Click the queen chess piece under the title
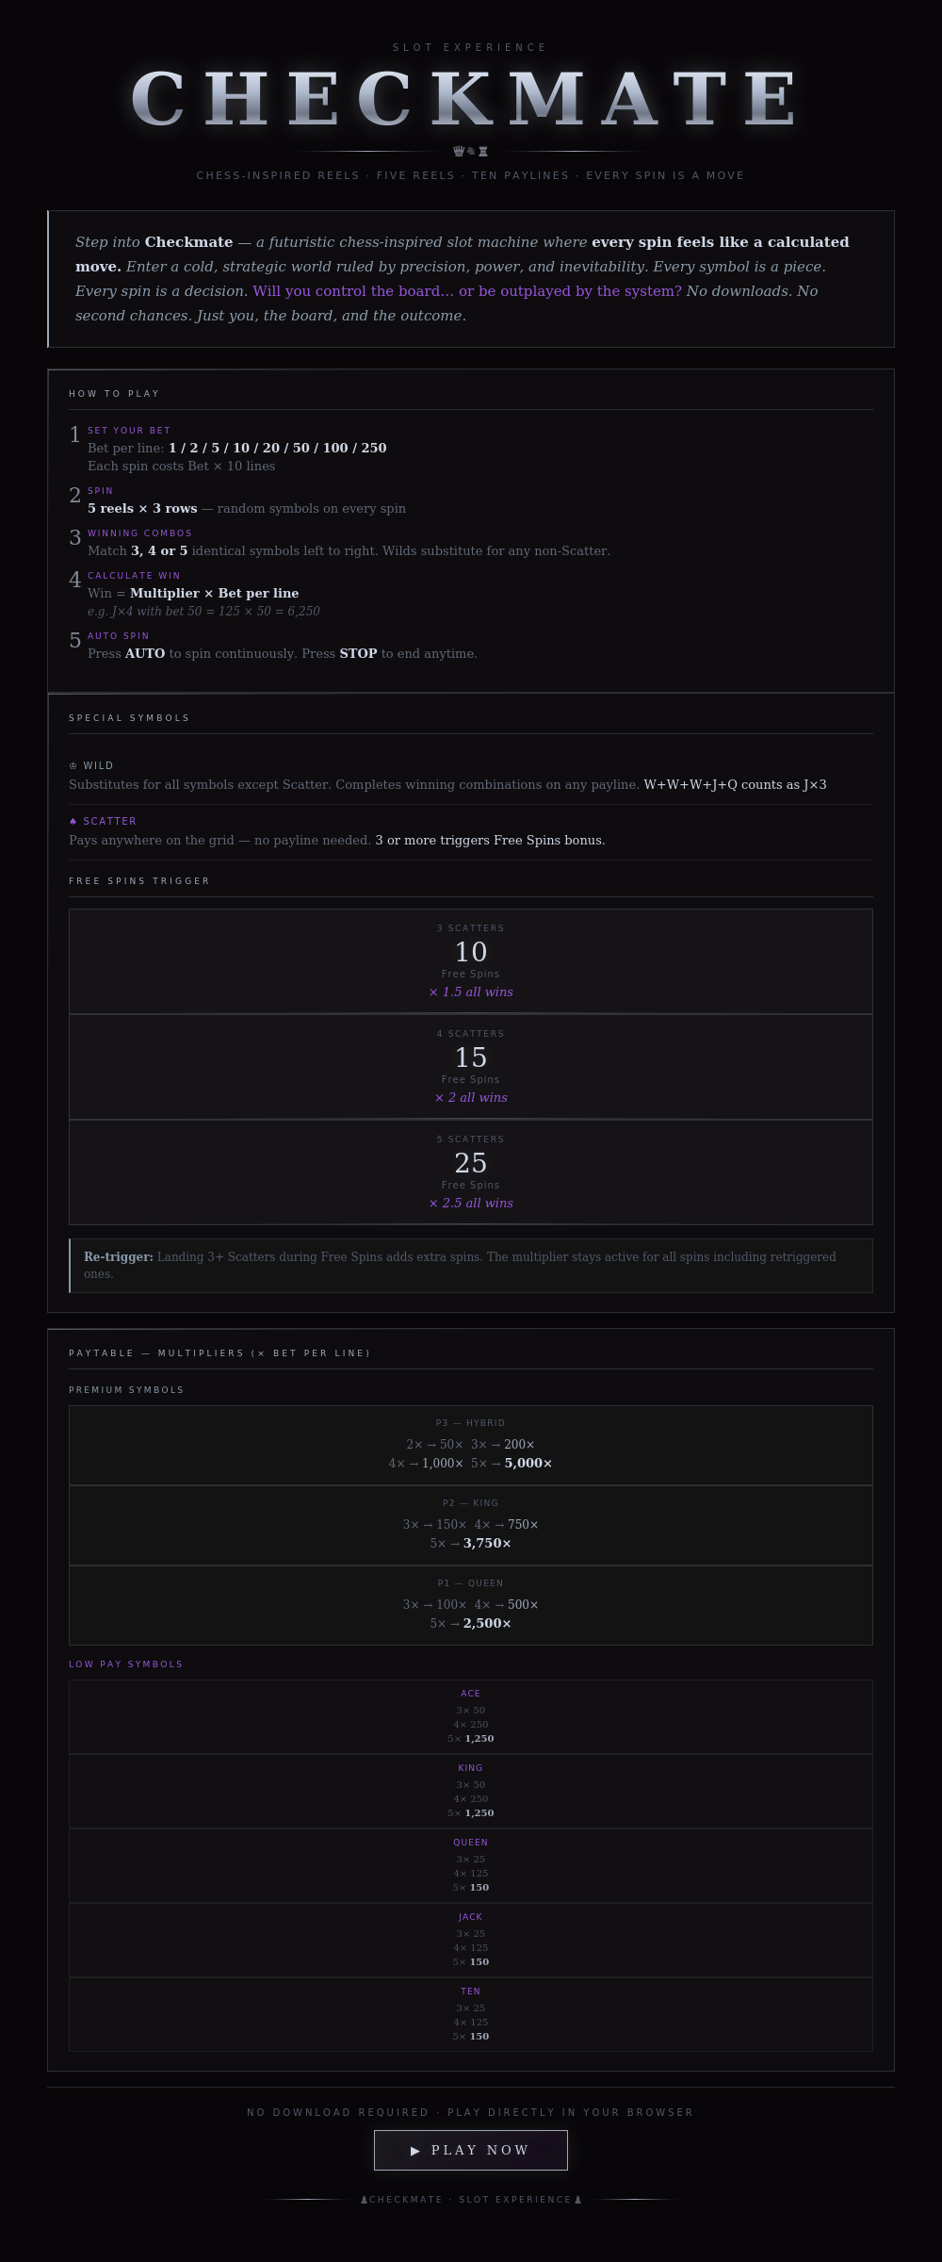The width and height of the screenshot is (942, 2262). coord(459,151)
